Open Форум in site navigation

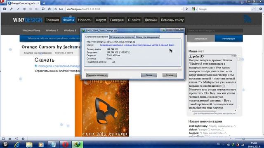(x=101, y=20)
